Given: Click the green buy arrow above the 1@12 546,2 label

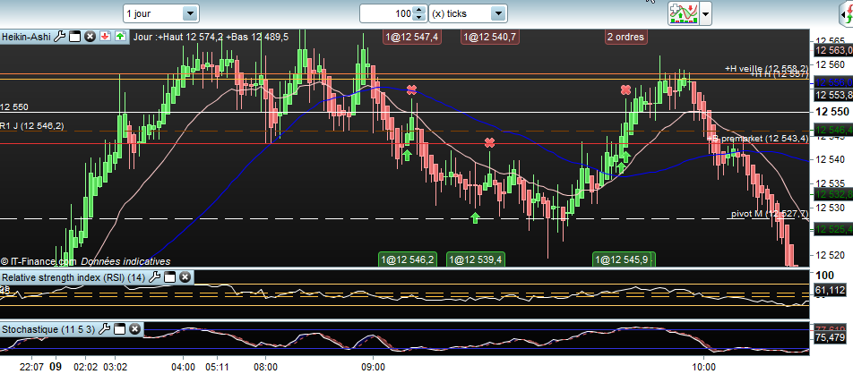Looking at the screenshot, I should 407,156.
